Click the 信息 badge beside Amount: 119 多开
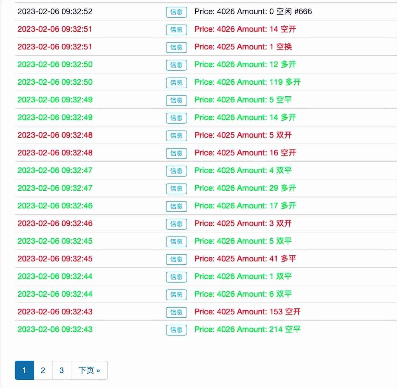Viewport: 397px width, 388px height. point(176,83)
